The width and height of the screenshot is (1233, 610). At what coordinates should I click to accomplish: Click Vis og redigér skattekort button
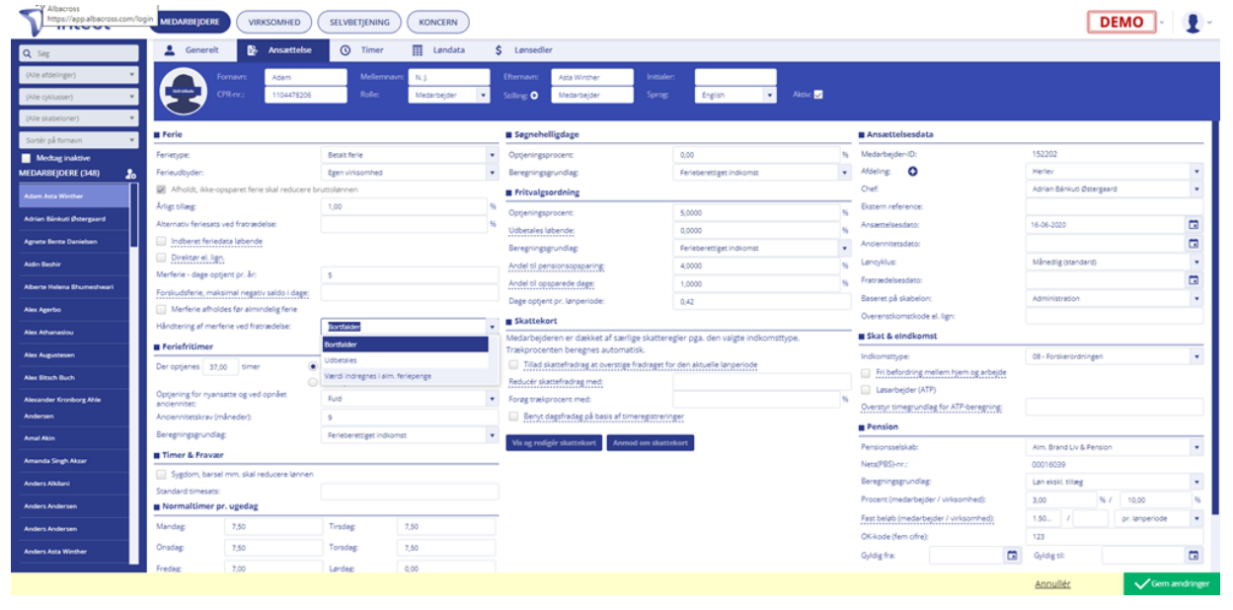553,443
